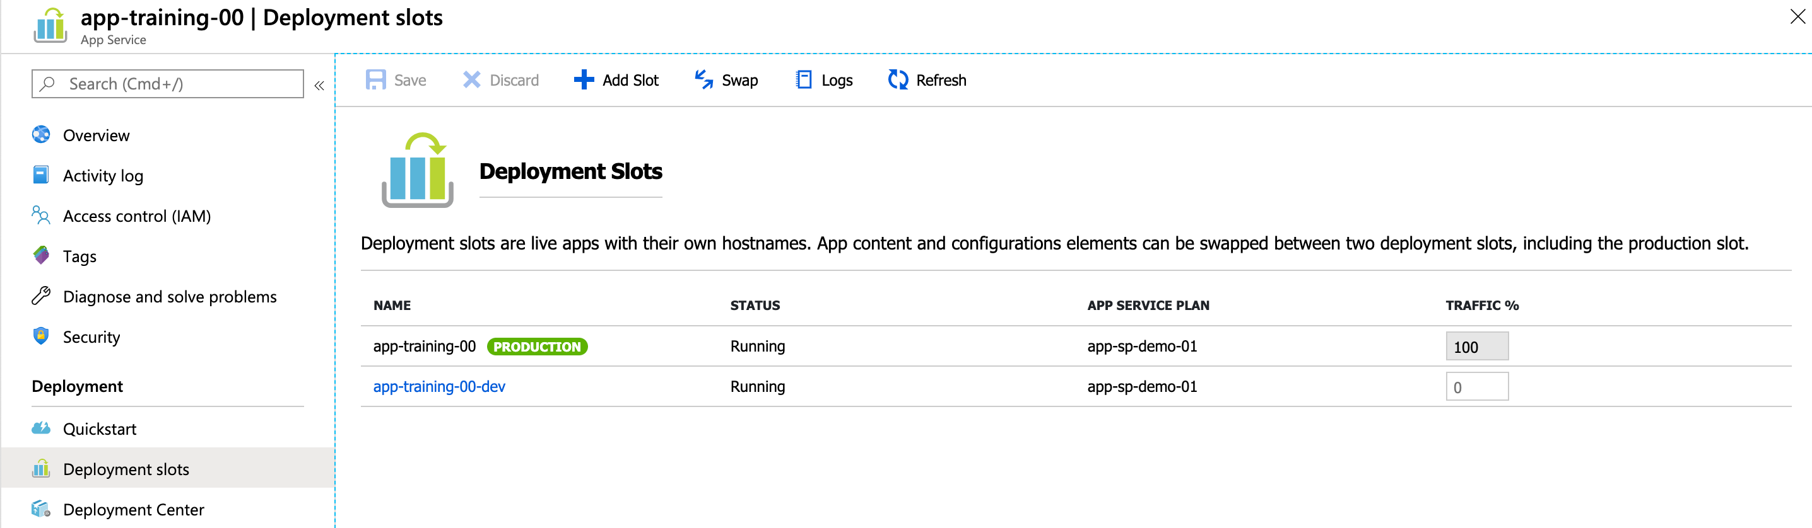This screenshot has height=528, width=1812.
Task: Click the Refresh icon
Action: [x=898, y=80]
